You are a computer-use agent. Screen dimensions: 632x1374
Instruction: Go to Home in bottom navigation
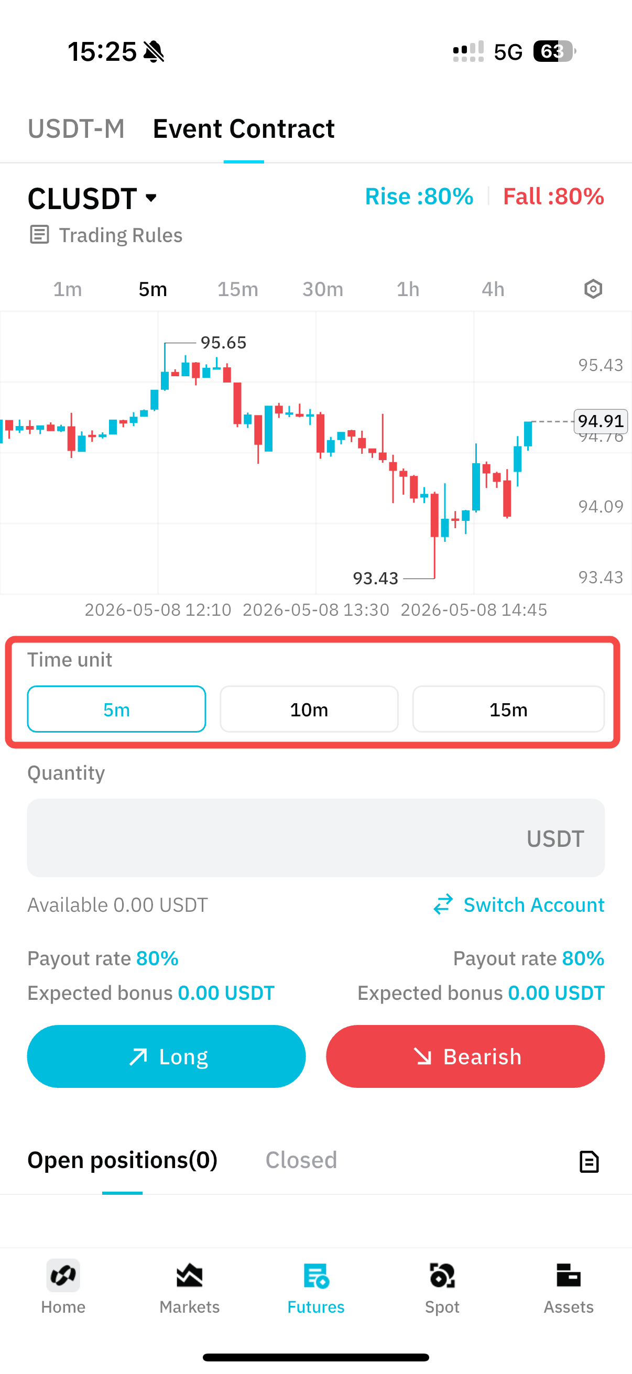(x=63, y=1287)
